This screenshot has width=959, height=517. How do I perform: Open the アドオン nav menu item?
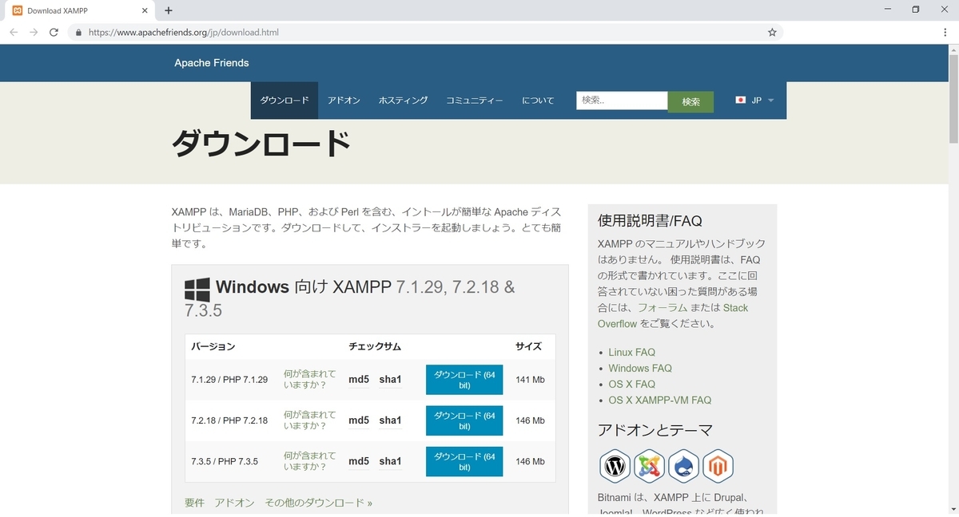tap(344, 101)
